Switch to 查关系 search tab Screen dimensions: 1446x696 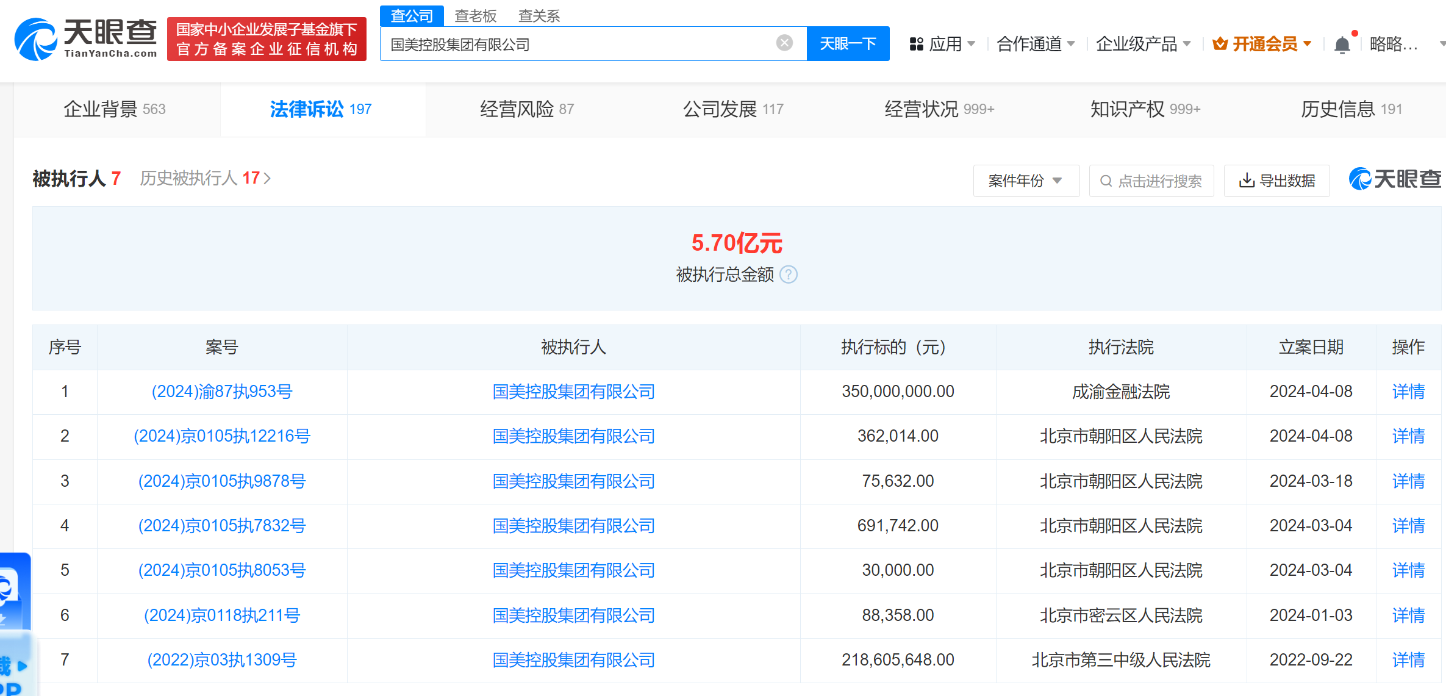point(539,16)
